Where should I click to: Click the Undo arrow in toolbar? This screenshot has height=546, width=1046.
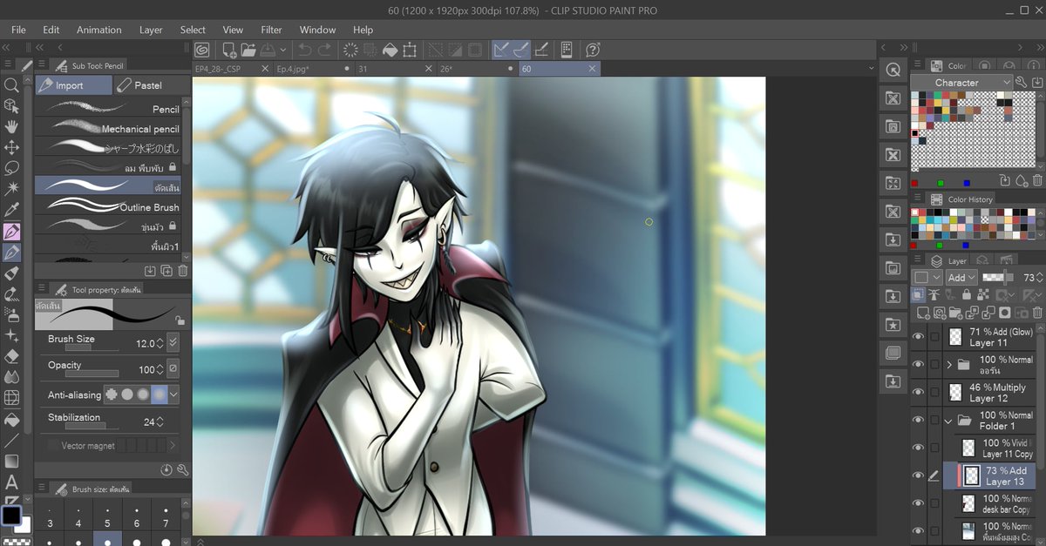304,50
